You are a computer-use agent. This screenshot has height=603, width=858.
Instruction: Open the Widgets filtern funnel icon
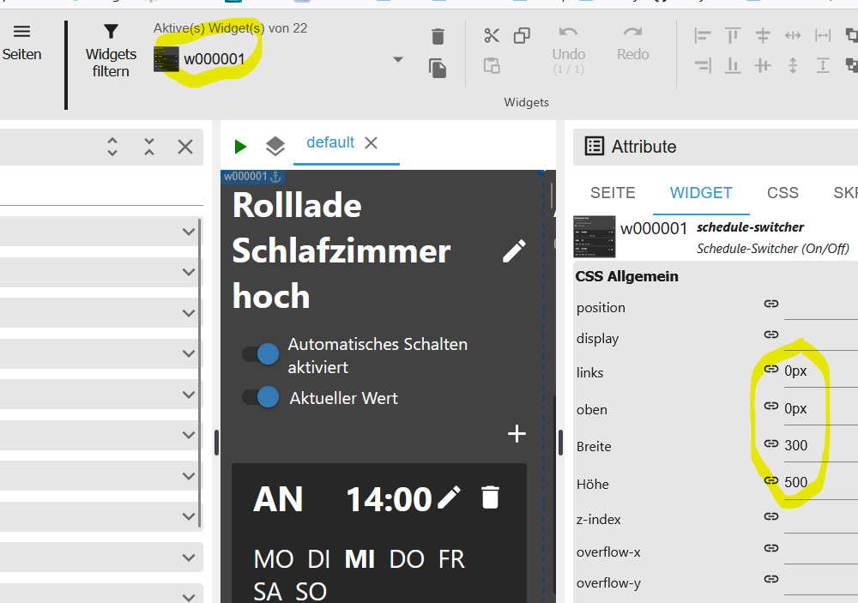click(111, 31)
